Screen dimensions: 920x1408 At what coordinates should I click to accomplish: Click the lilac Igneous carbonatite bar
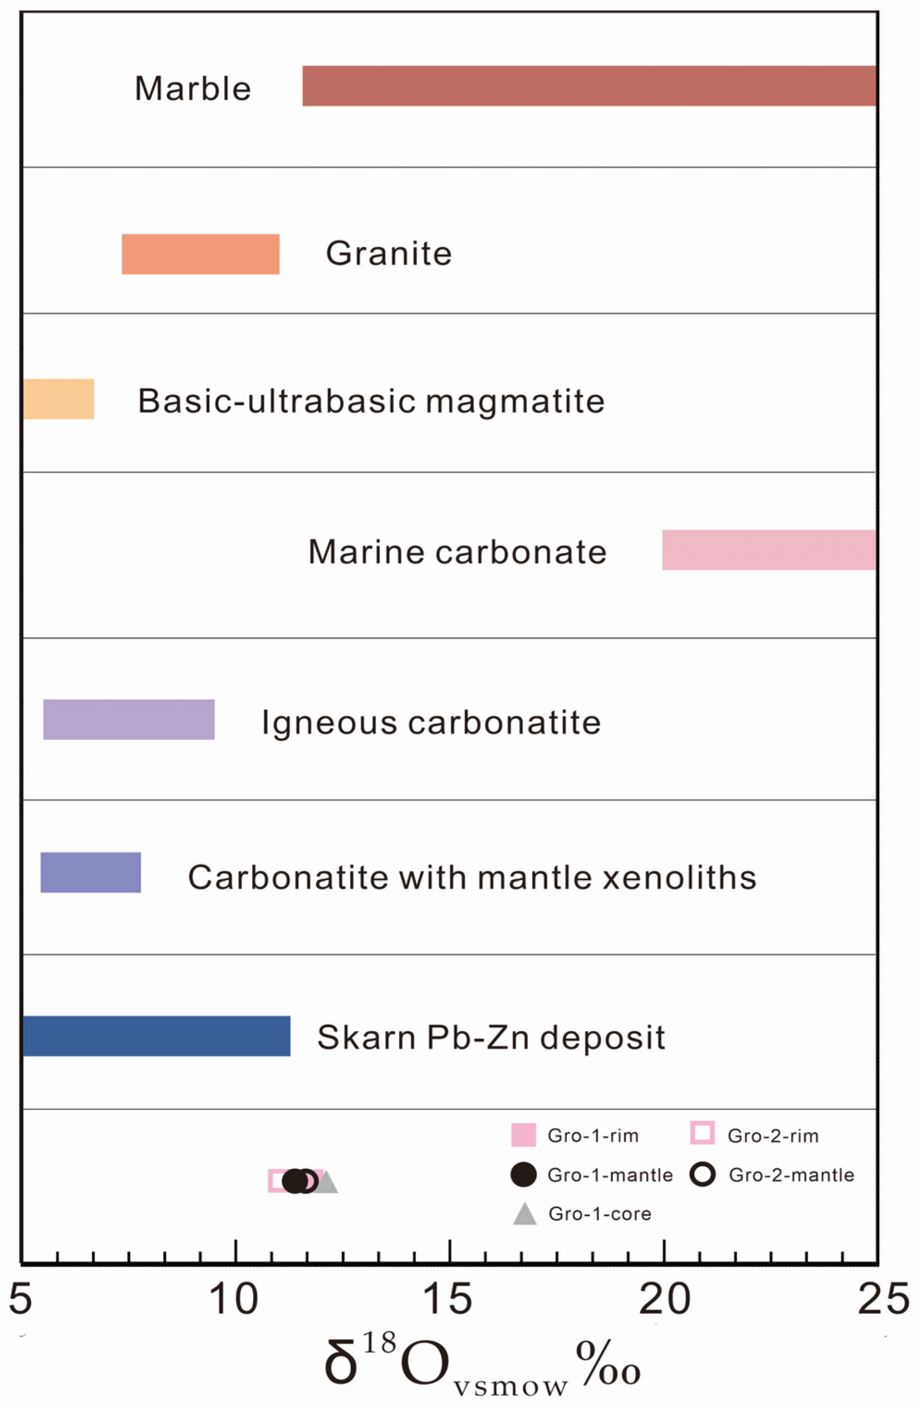coord(129,719)
